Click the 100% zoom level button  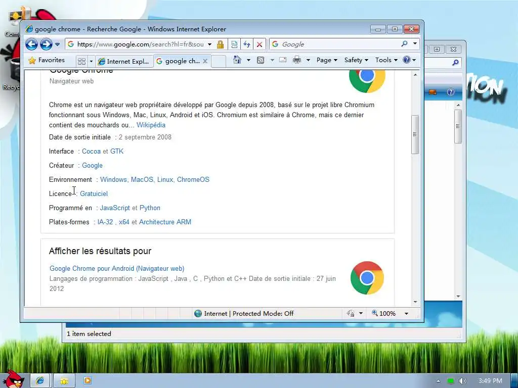pos(383,313)
